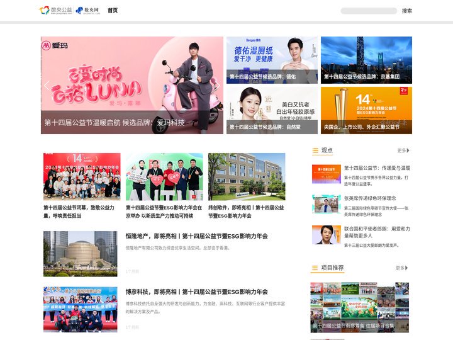Open the 更多 link in 观点
Viewport: 453px width, 340px height.
[403, 150]
